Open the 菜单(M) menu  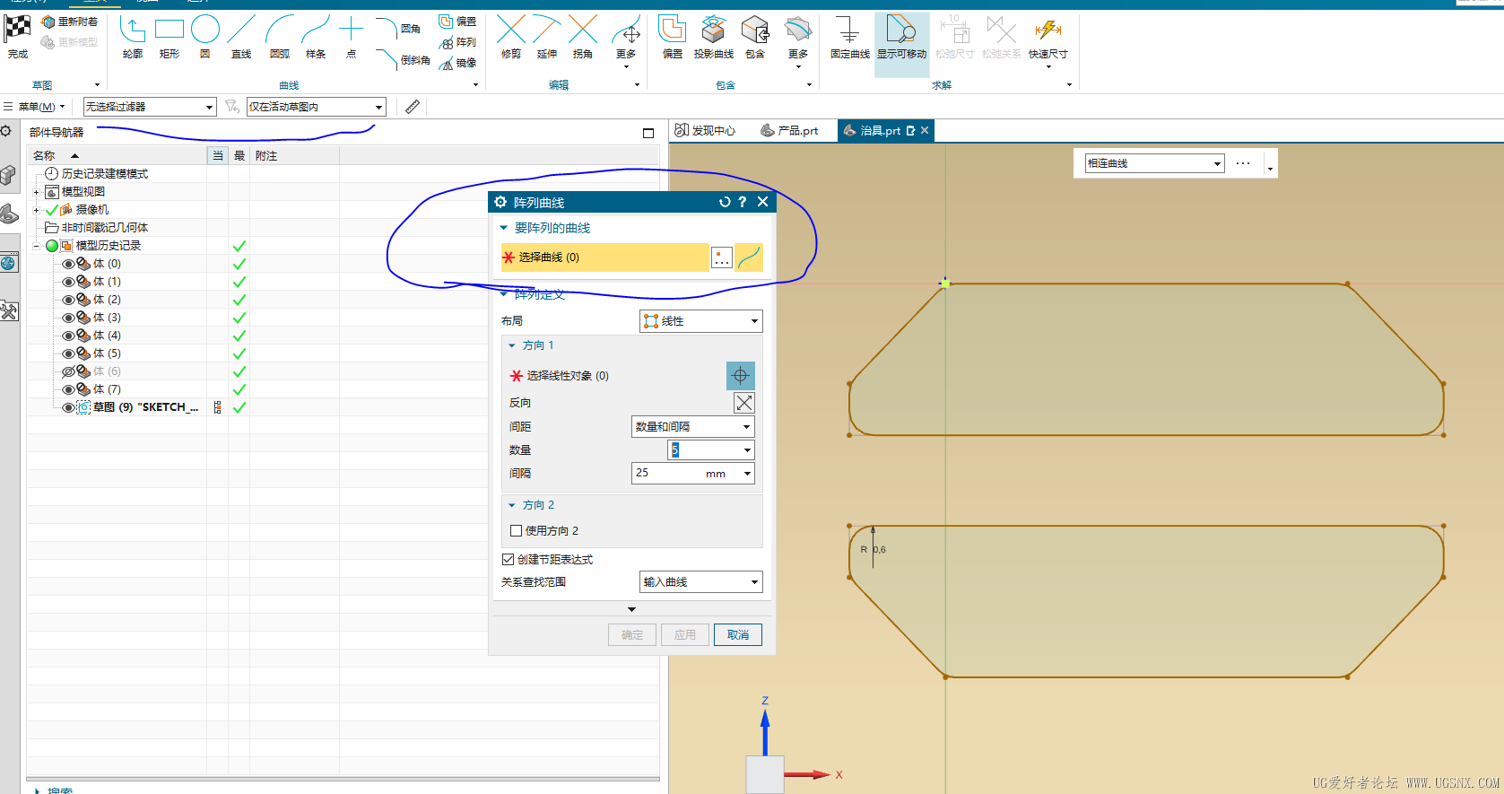point(36,107)
